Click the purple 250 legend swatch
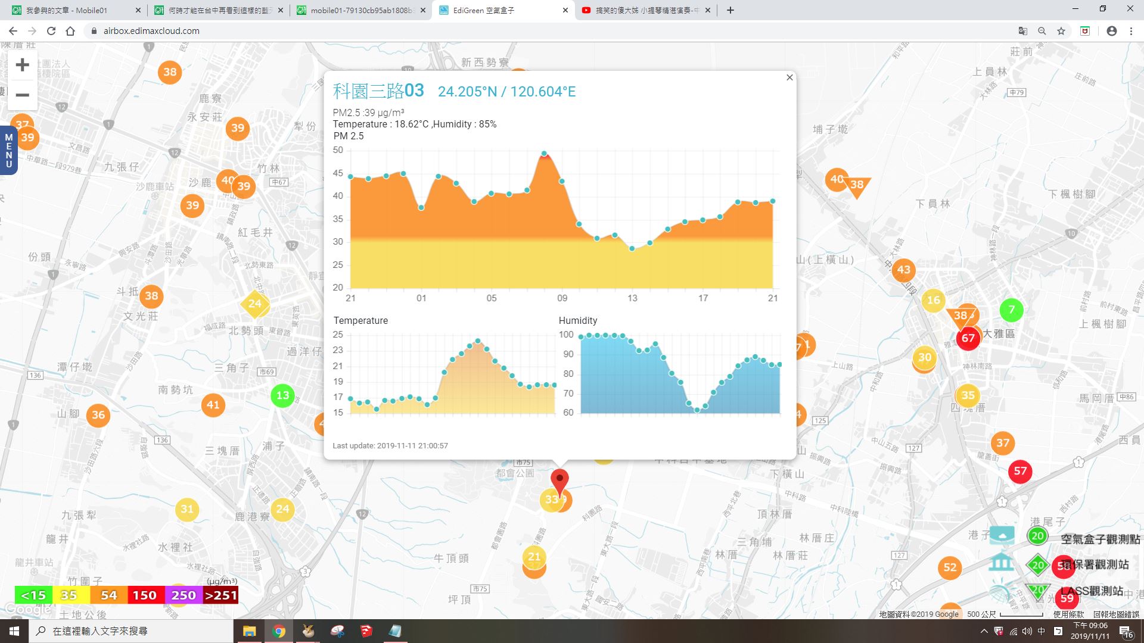Image resolution: width=1144 pixels, height=643 pixels. click(x=183, y=595)
